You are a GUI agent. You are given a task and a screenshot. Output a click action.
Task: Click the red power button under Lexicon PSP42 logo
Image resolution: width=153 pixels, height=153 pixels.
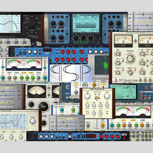pyautogui.click(x=124, y=137)
